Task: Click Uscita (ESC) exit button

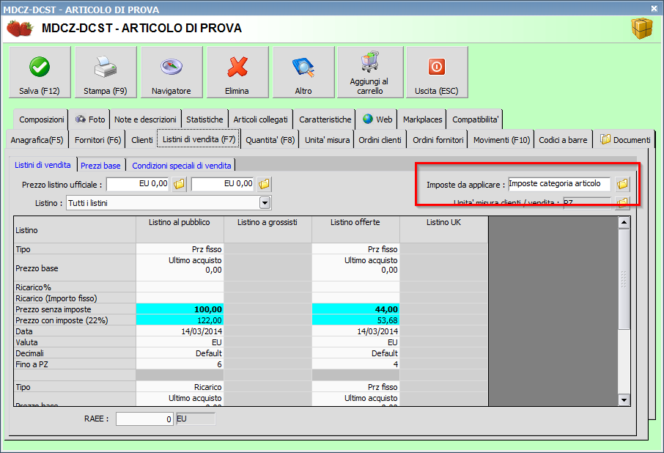Action: point(437,73)
